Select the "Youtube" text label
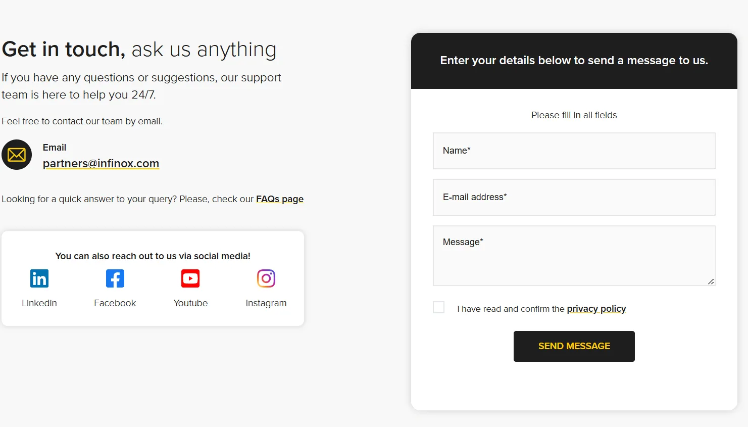This screenshot has width=748, height=427. [x=190, y=303]
